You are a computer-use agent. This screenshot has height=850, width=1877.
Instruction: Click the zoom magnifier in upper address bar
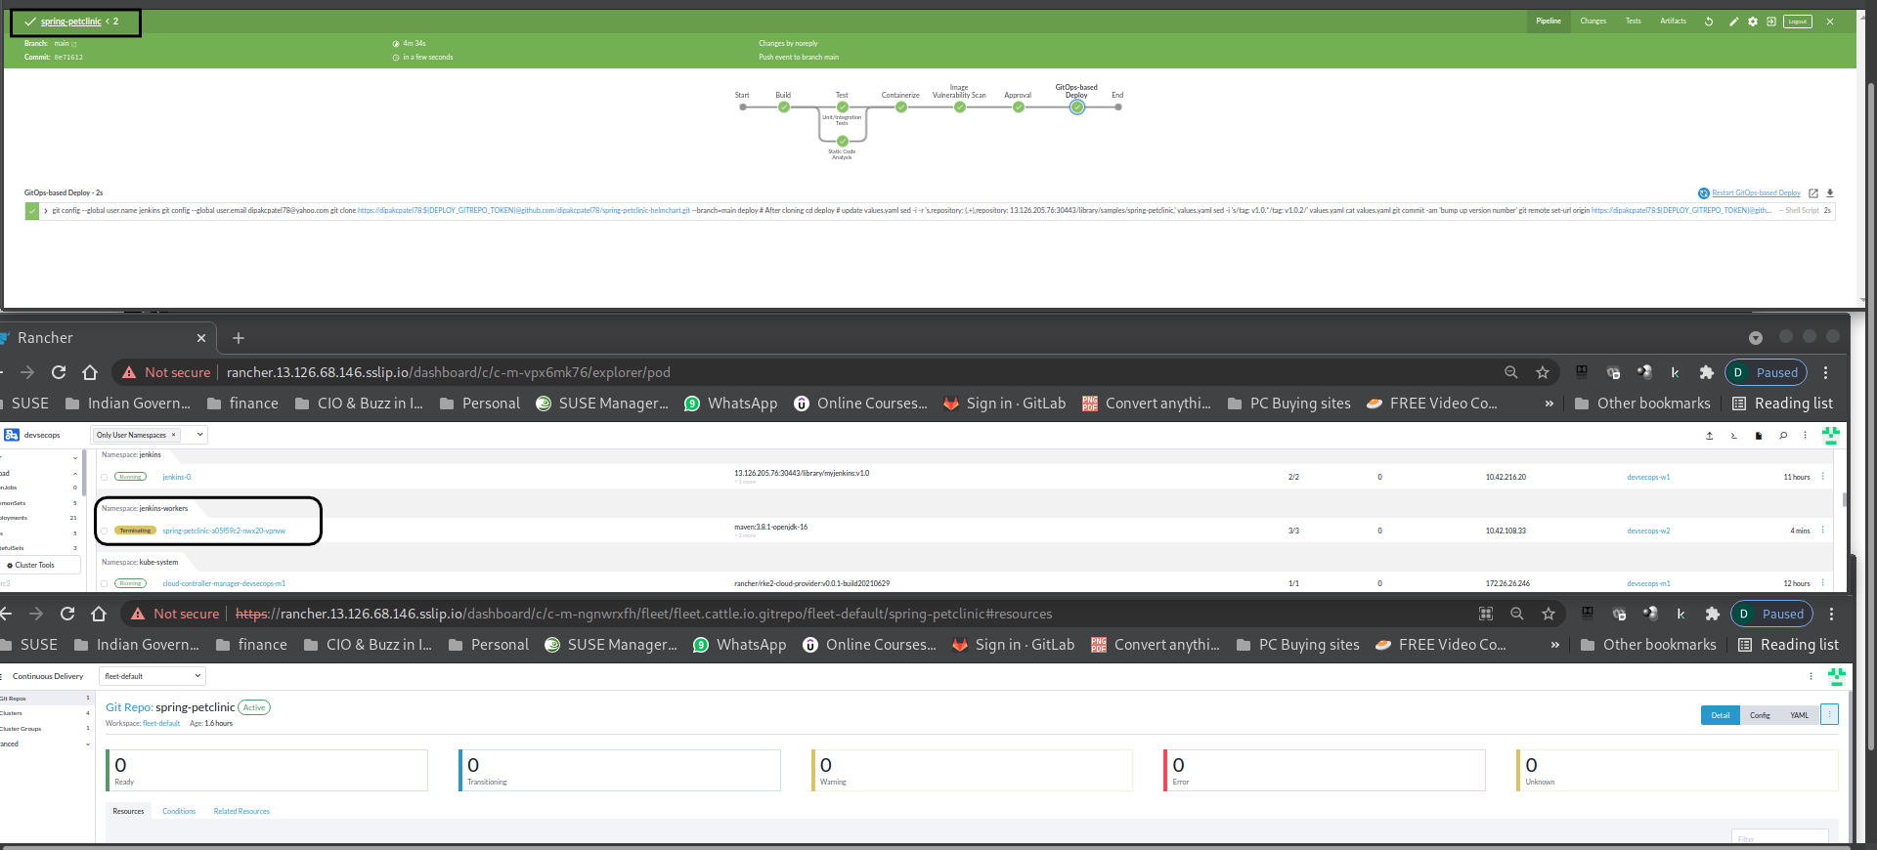coord(1511,372)
